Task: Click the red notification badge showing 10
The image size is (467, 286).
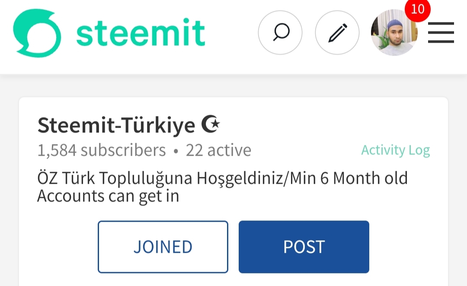Action: coord(418,9)
